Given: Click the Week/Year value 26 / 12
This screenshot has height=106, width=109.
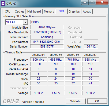Looking at the screenshot, I should (91, 46).
